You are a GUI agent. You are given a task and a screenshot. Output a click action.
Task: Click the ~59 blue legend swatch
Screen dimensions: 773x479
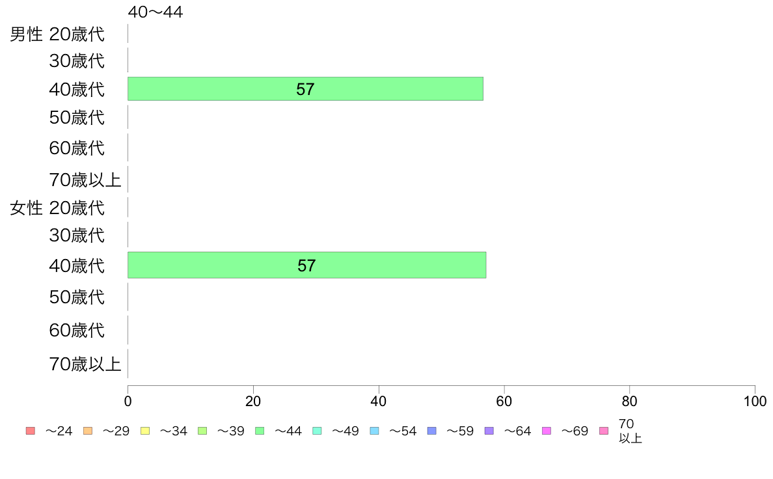coord(432,431)
